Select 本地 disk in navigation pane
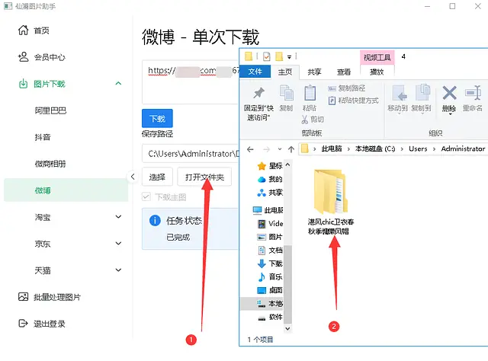The height and width of the screenshot is (361, 488). click(x=269, y=303)
